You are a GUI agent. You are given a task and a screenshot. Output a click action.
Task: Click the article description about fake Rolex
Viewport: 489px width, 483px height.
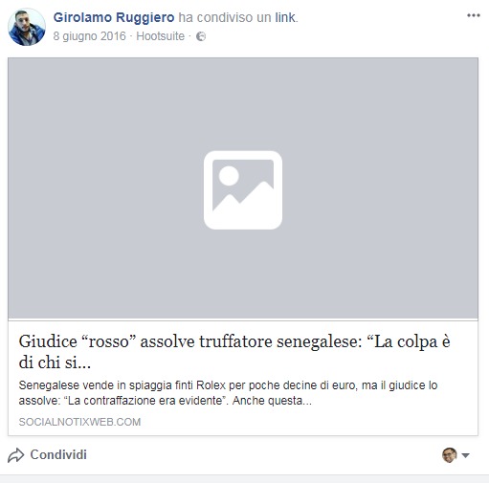[228, 393]
